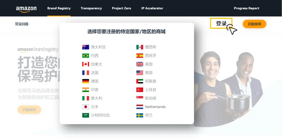Click the flag beside Netherlands label

click(140, 107)
